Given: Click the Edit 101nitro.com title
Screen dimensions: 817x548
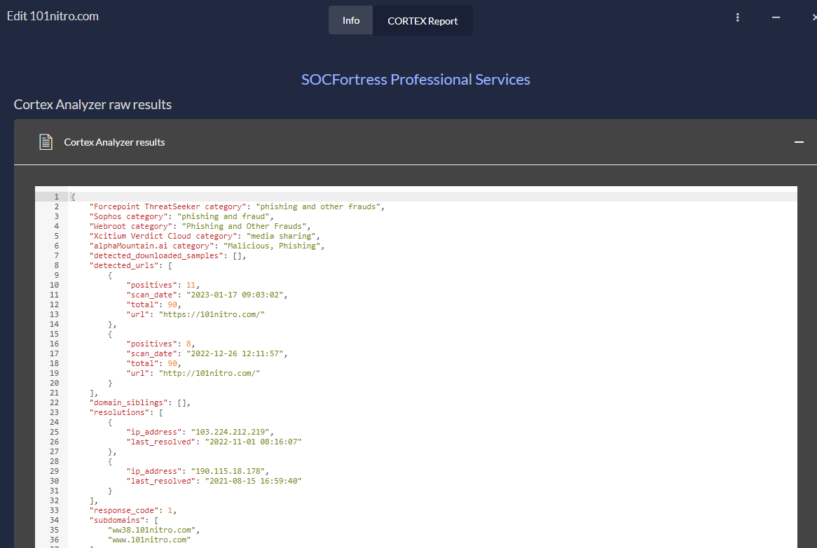Looking at the screenshot, I should [x=53, y=16].
